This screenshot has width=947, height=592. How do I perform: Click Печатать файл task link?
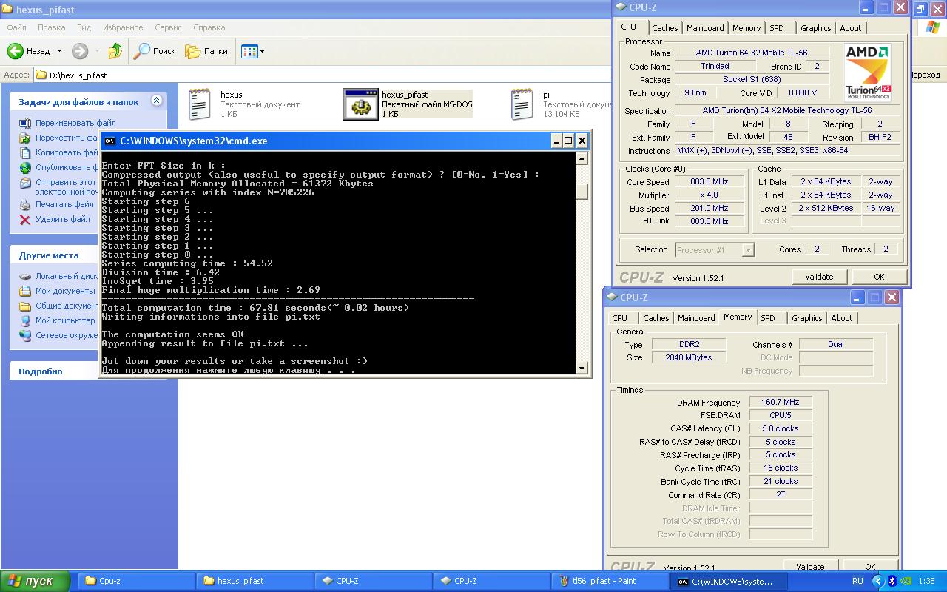(64, 204)
